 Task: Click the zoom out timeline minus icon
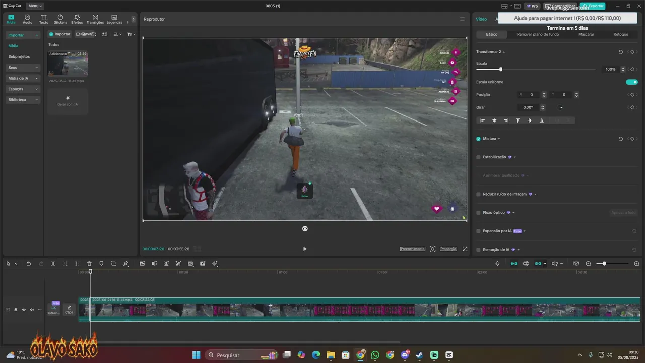[x=588, y=264]
